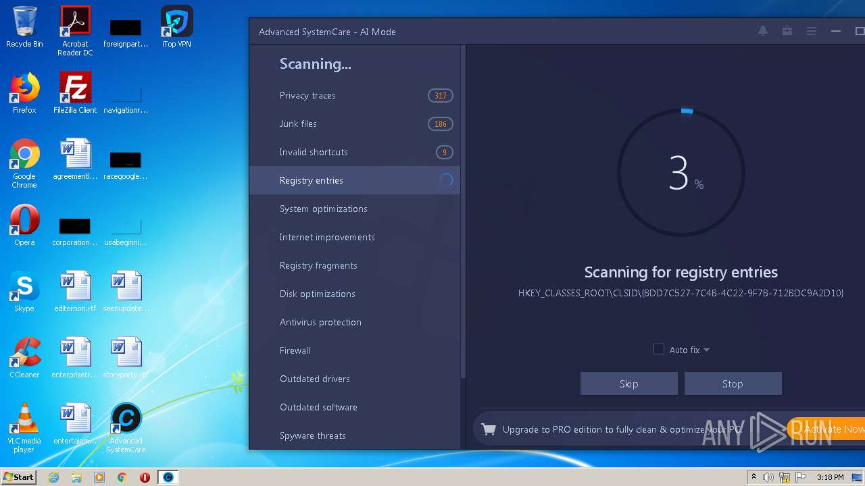Open CCleaner desktop shortcut
Screen dimensions: 865x486
24,358
